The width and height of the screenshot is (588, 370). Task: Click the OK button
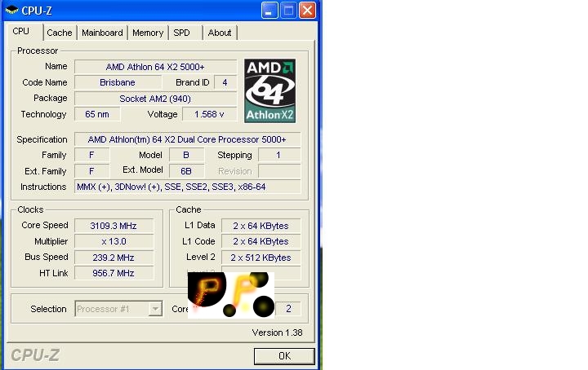click(x=284, y=356)
